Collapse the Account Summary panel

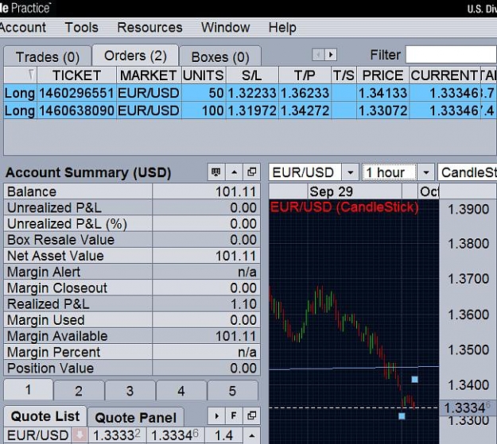coord(234,172)
